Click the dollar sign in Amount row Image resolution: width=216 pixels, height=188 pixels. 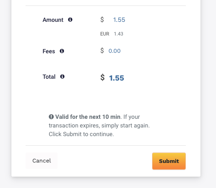pos(102,20)
